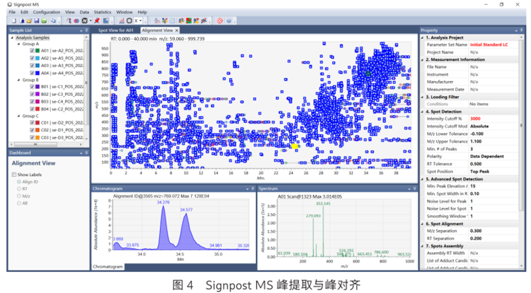Click the red-green heatmap icon

pyautogui.click(x=189, y=21)
